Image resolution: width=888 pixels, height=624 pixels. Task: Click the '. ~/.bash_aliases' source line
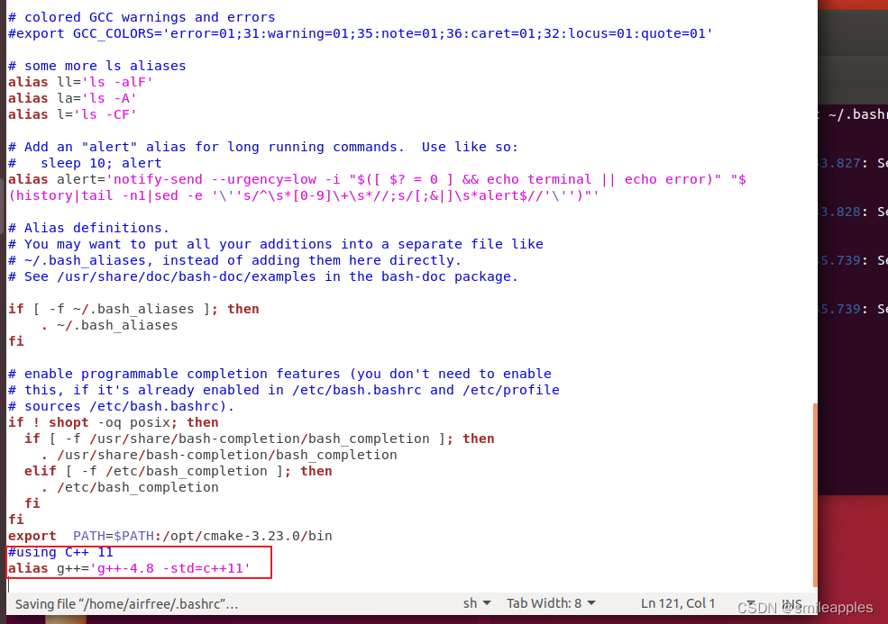point(109,325)
